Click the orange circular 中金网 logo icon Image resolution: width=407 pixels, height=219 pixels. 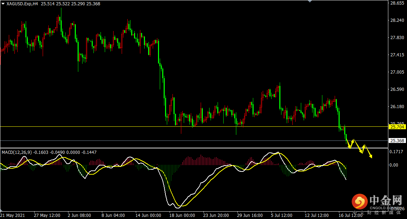click(359, 202)
